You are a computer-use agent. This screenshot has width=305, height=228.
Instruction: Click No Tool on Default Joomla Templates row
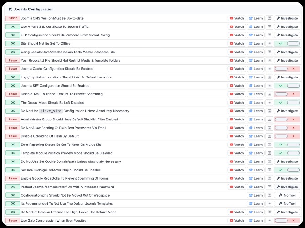coord(287,204)
